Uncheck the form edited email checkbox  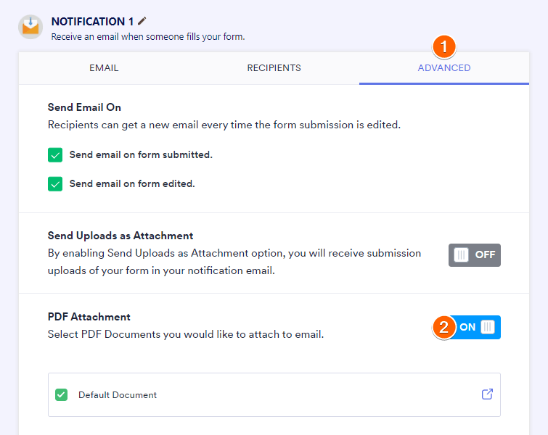click(x=55, y=183)
